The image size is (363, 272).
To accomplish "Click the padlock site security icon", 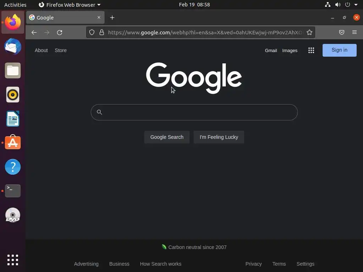I will [x=102, y=32].
